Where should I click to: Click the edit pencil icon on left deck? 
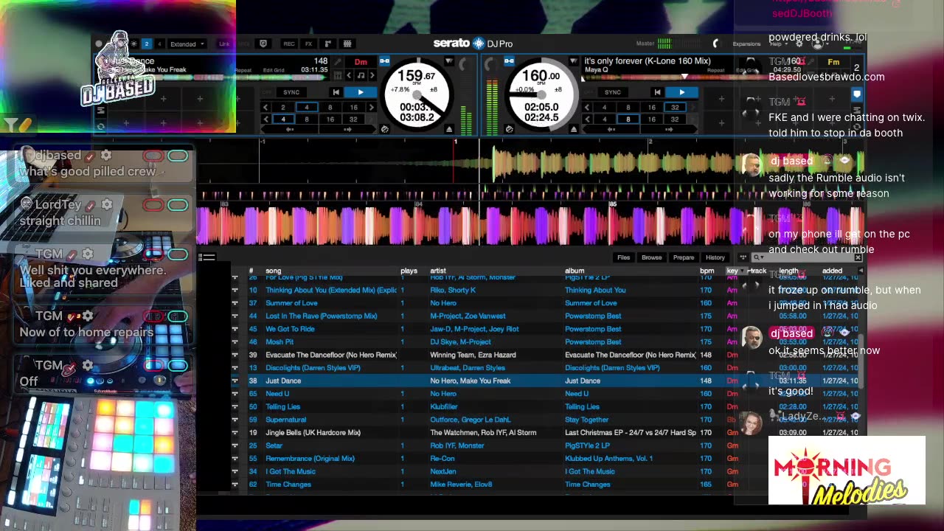(x=338, y=62)
